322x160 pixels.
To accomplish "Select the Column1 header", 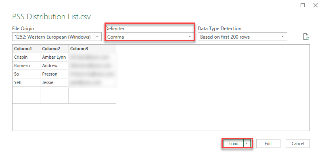I will click(26, 49).
